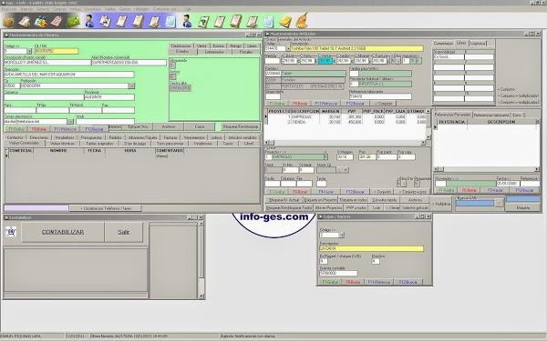This screenshot has height=341, width=547.
Task: Click the lilac search field in clients window
Action: [36, 208]
